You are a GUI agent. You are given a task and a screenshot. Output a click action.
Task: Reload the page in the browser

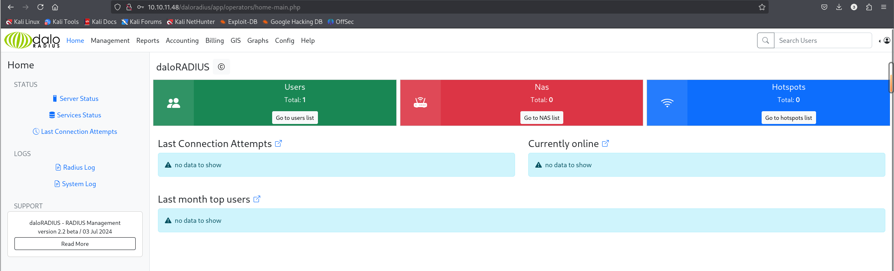pyautogui.click(x=40, y=7)
